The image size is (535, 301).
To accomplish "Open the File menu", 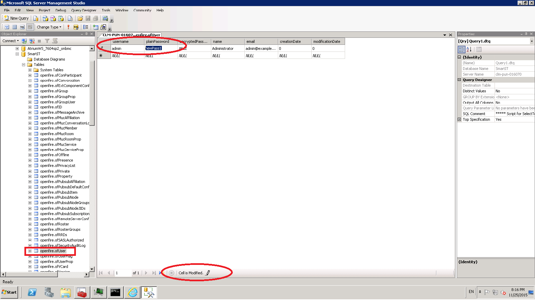I will tap(7, 10).
